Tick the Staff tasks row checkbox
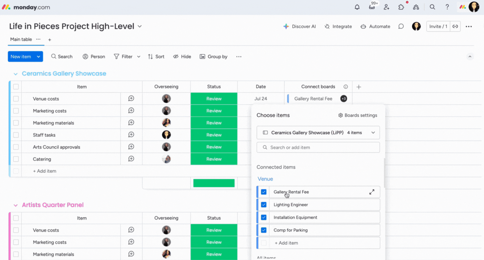The image size is (484, 260). [16, 135]
